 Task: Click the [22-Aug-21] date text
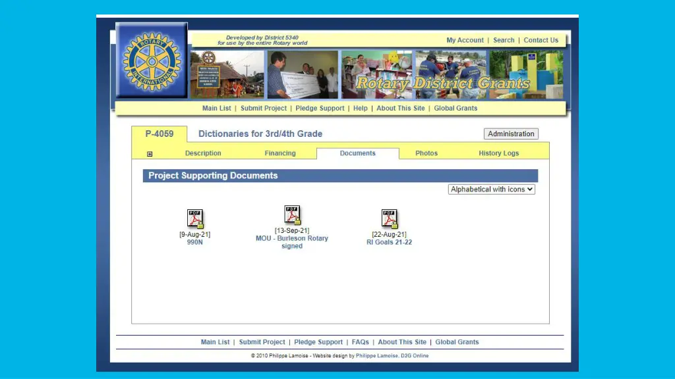pyautogui.click(x=389, y=235)
